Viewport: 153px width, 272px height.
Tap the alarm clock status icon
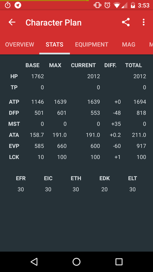coord(107,5)
